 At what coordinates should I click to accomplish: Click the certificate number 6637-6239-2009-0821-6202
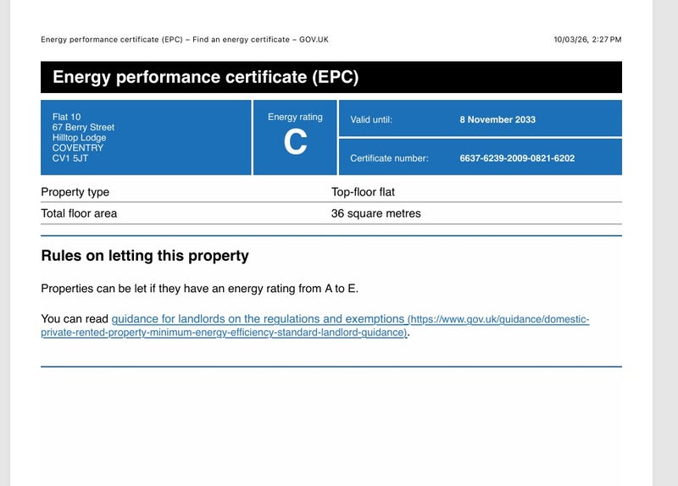[517, 158]
